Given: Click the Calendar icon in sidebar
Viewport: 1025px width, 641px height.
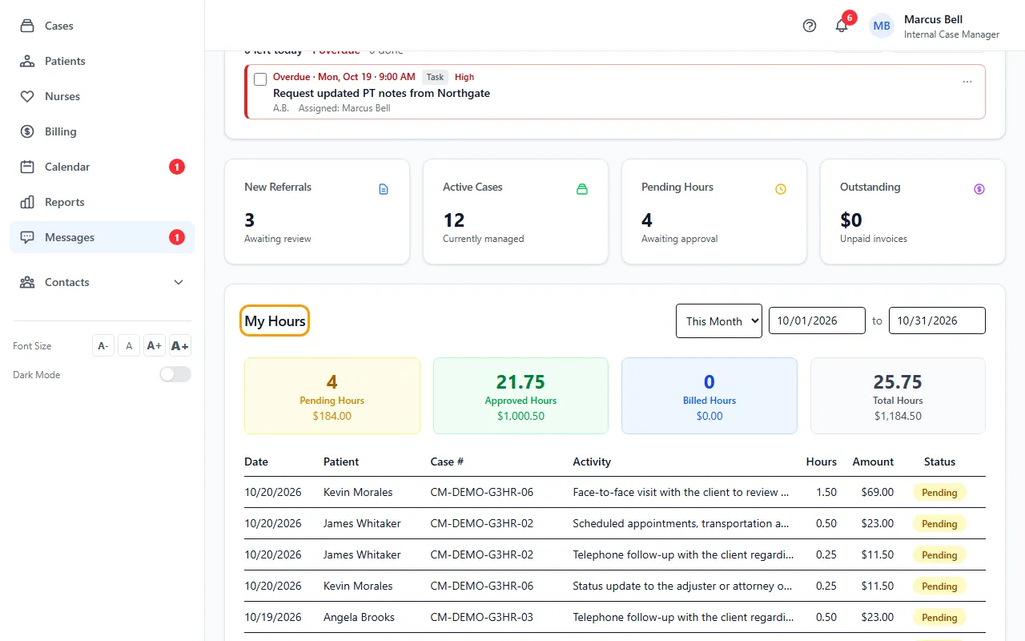Looking at the screenshot, I should [x=27, y=167].
